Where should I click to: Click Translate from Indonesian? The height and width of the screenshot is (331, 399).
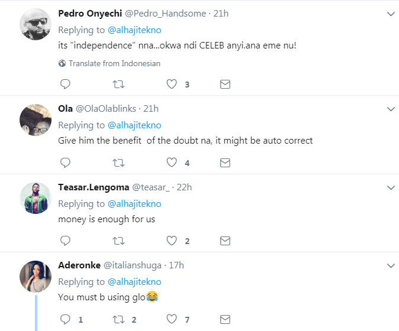tap(114, 63)
